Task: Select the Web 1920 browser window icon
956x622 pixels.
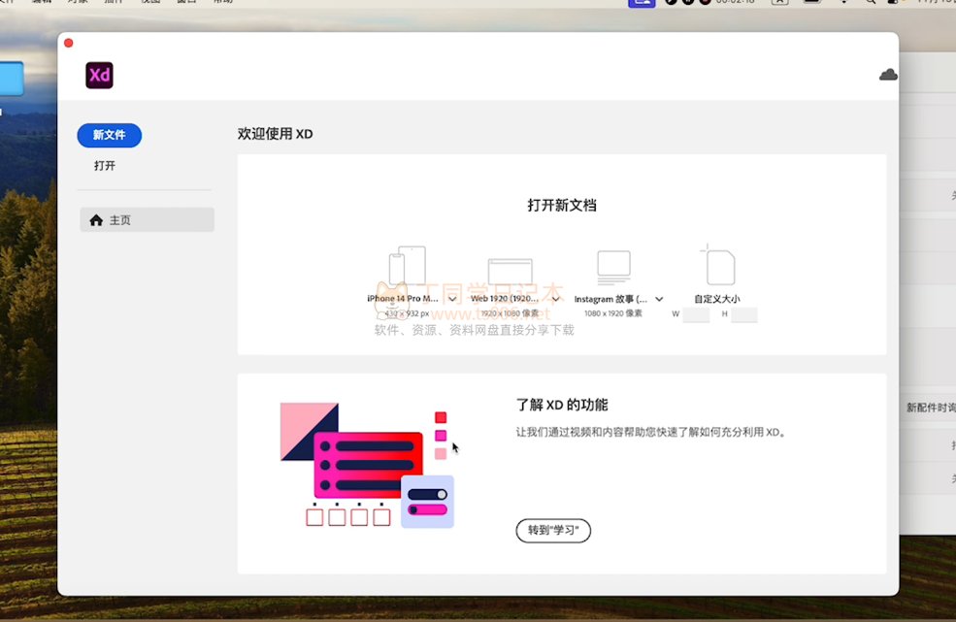Action: coord(510,270)
